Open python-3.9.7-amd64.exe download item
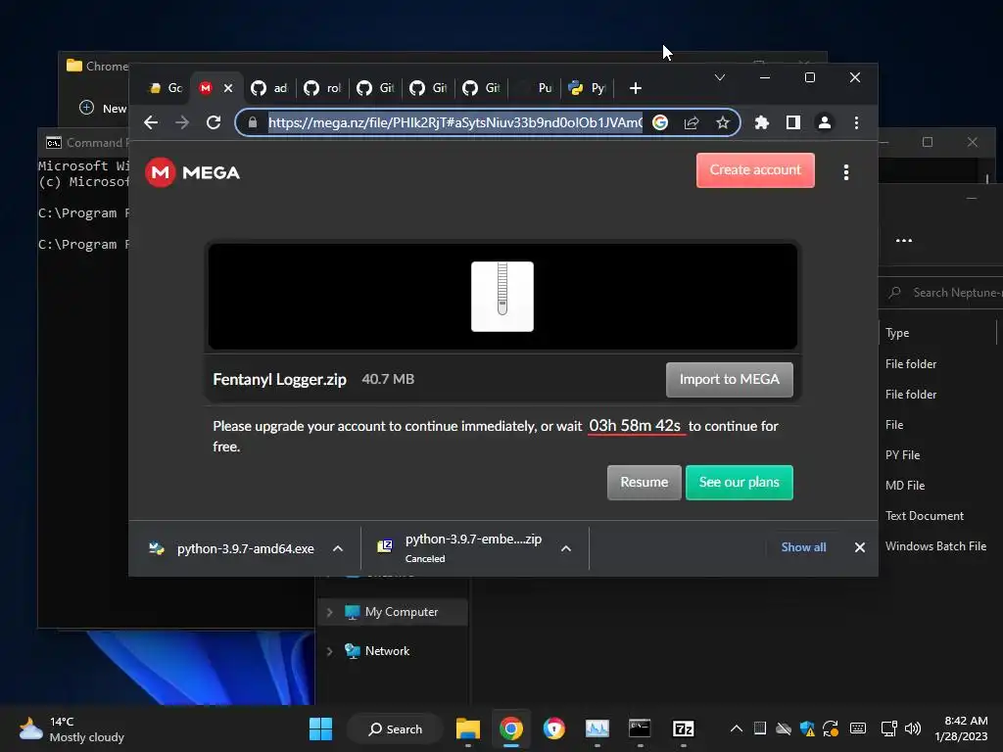Viewport: 1003px width, 752px height. pos(231,548)
